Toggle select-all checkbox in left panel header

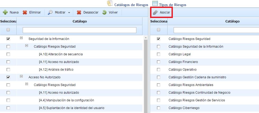point(8,30)
